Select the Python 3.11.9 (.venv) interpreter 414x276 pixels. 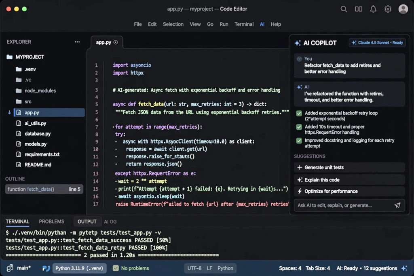pos(79,268)
